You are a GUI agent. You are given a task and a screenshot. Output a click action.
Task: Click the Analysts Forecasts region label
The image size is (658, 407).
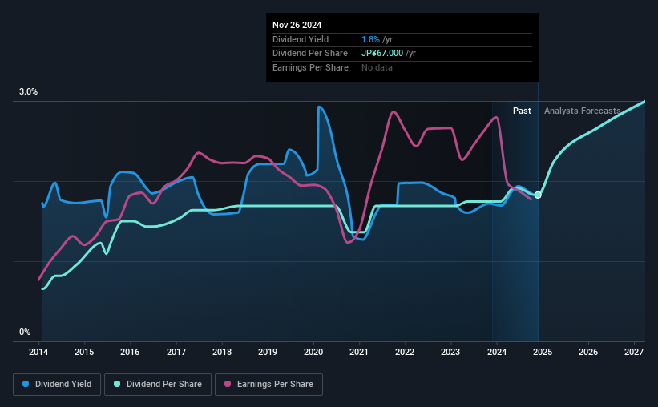(582, 111)
